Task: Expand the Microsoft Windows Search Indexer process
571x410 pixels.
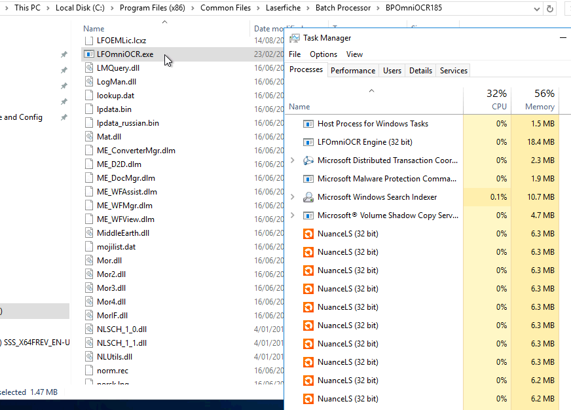Action: pyautogui.click(x=293, y=197)
